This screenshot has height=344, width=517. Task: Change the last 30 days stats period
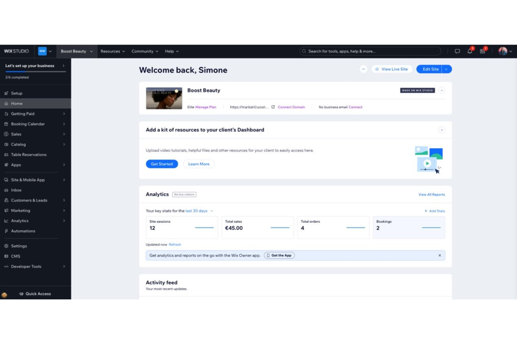tap(197, 211)
